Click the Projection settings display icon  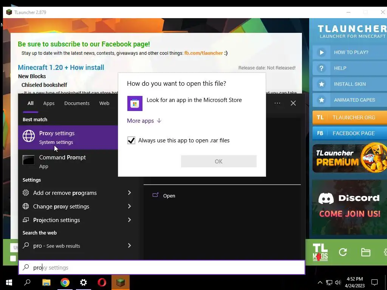click(x=26, y=220)
